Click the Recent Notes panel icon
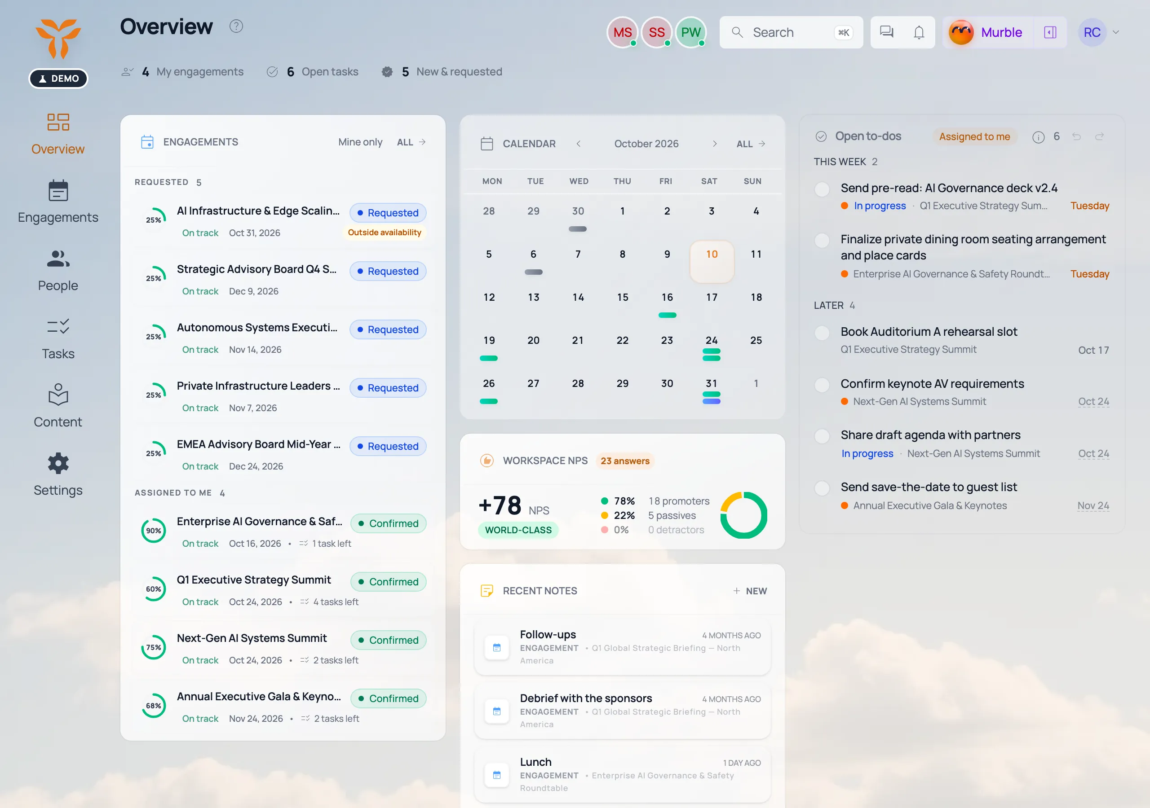 coord(487,591)
